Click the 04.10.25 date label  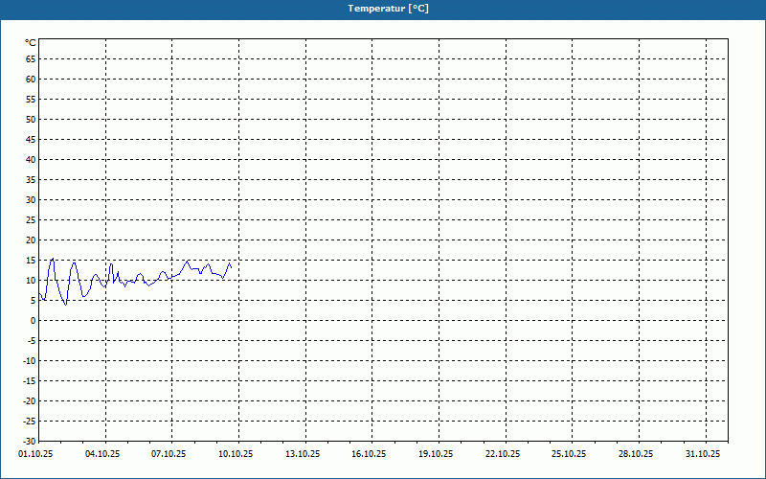(x=102, y=454)
